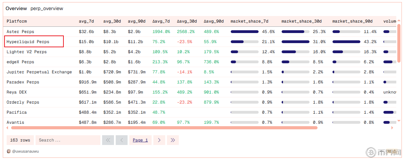Select the edgeX Perps platform cell

pos(20,62)
